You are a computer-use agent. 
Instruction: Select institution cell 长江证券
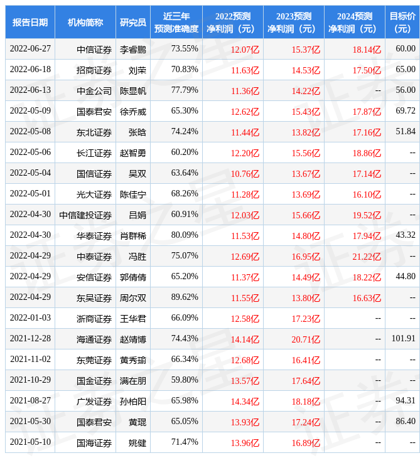tap(94, 153)
